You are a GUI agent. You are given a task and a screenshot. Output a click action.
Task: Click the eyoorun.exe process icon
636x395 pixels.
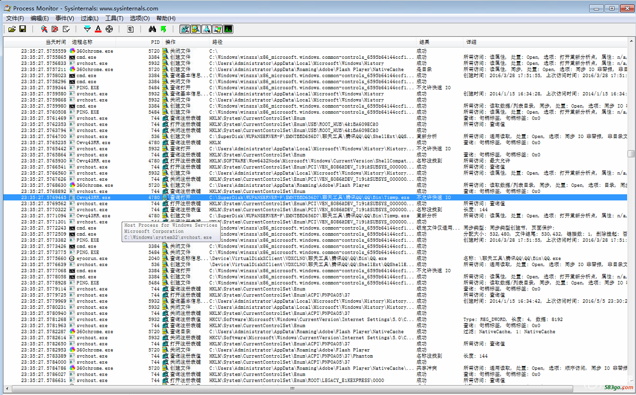[x=72, y=259]
